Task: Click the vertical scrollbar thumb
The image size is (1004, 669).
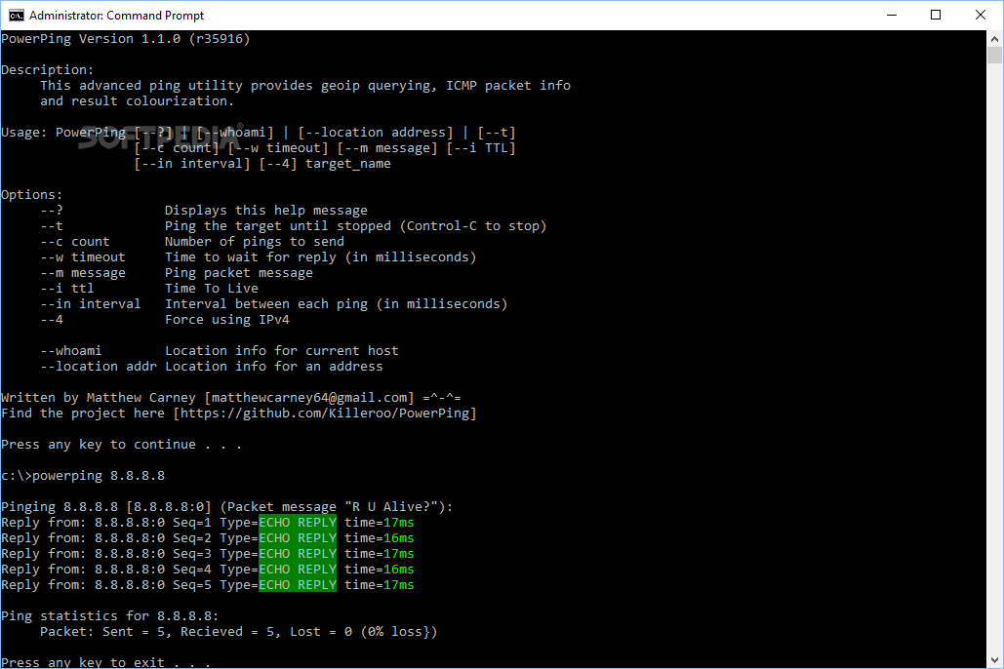Action: pyautogui.click(x=994, y=55)
